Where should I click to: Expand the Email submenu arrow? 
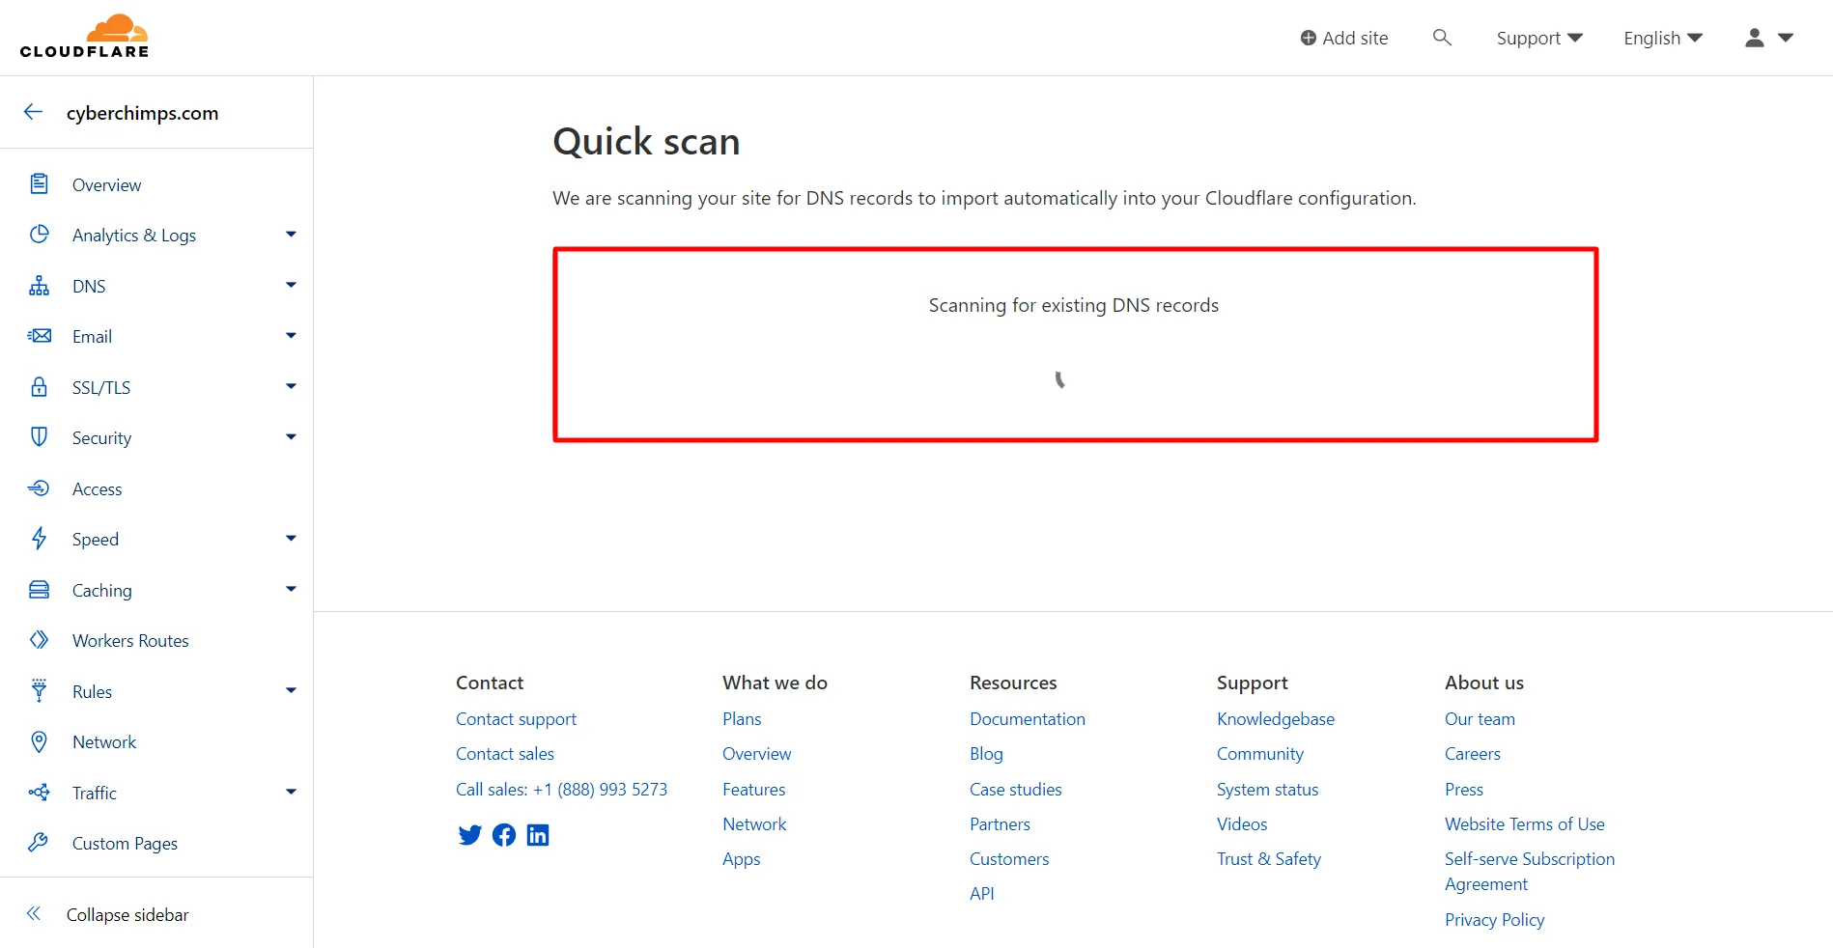coord(291,336)
